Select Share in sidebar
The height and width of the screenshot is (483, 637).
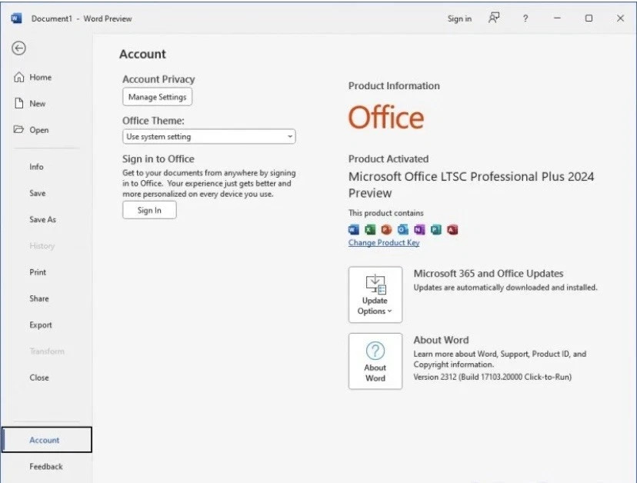pyautogui.click(x=39, y=298)
